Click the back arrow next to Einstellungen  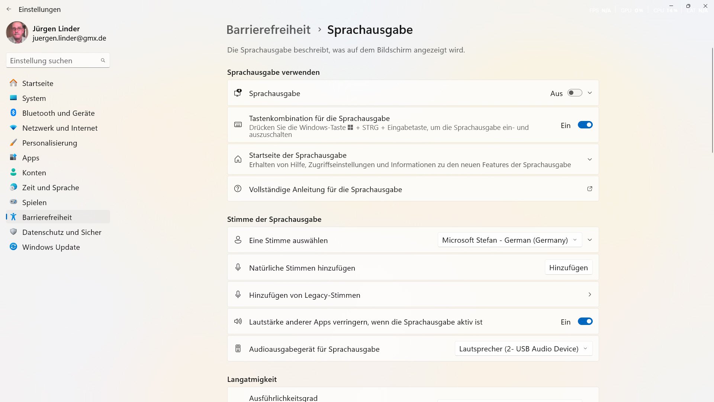click(9, 9)
